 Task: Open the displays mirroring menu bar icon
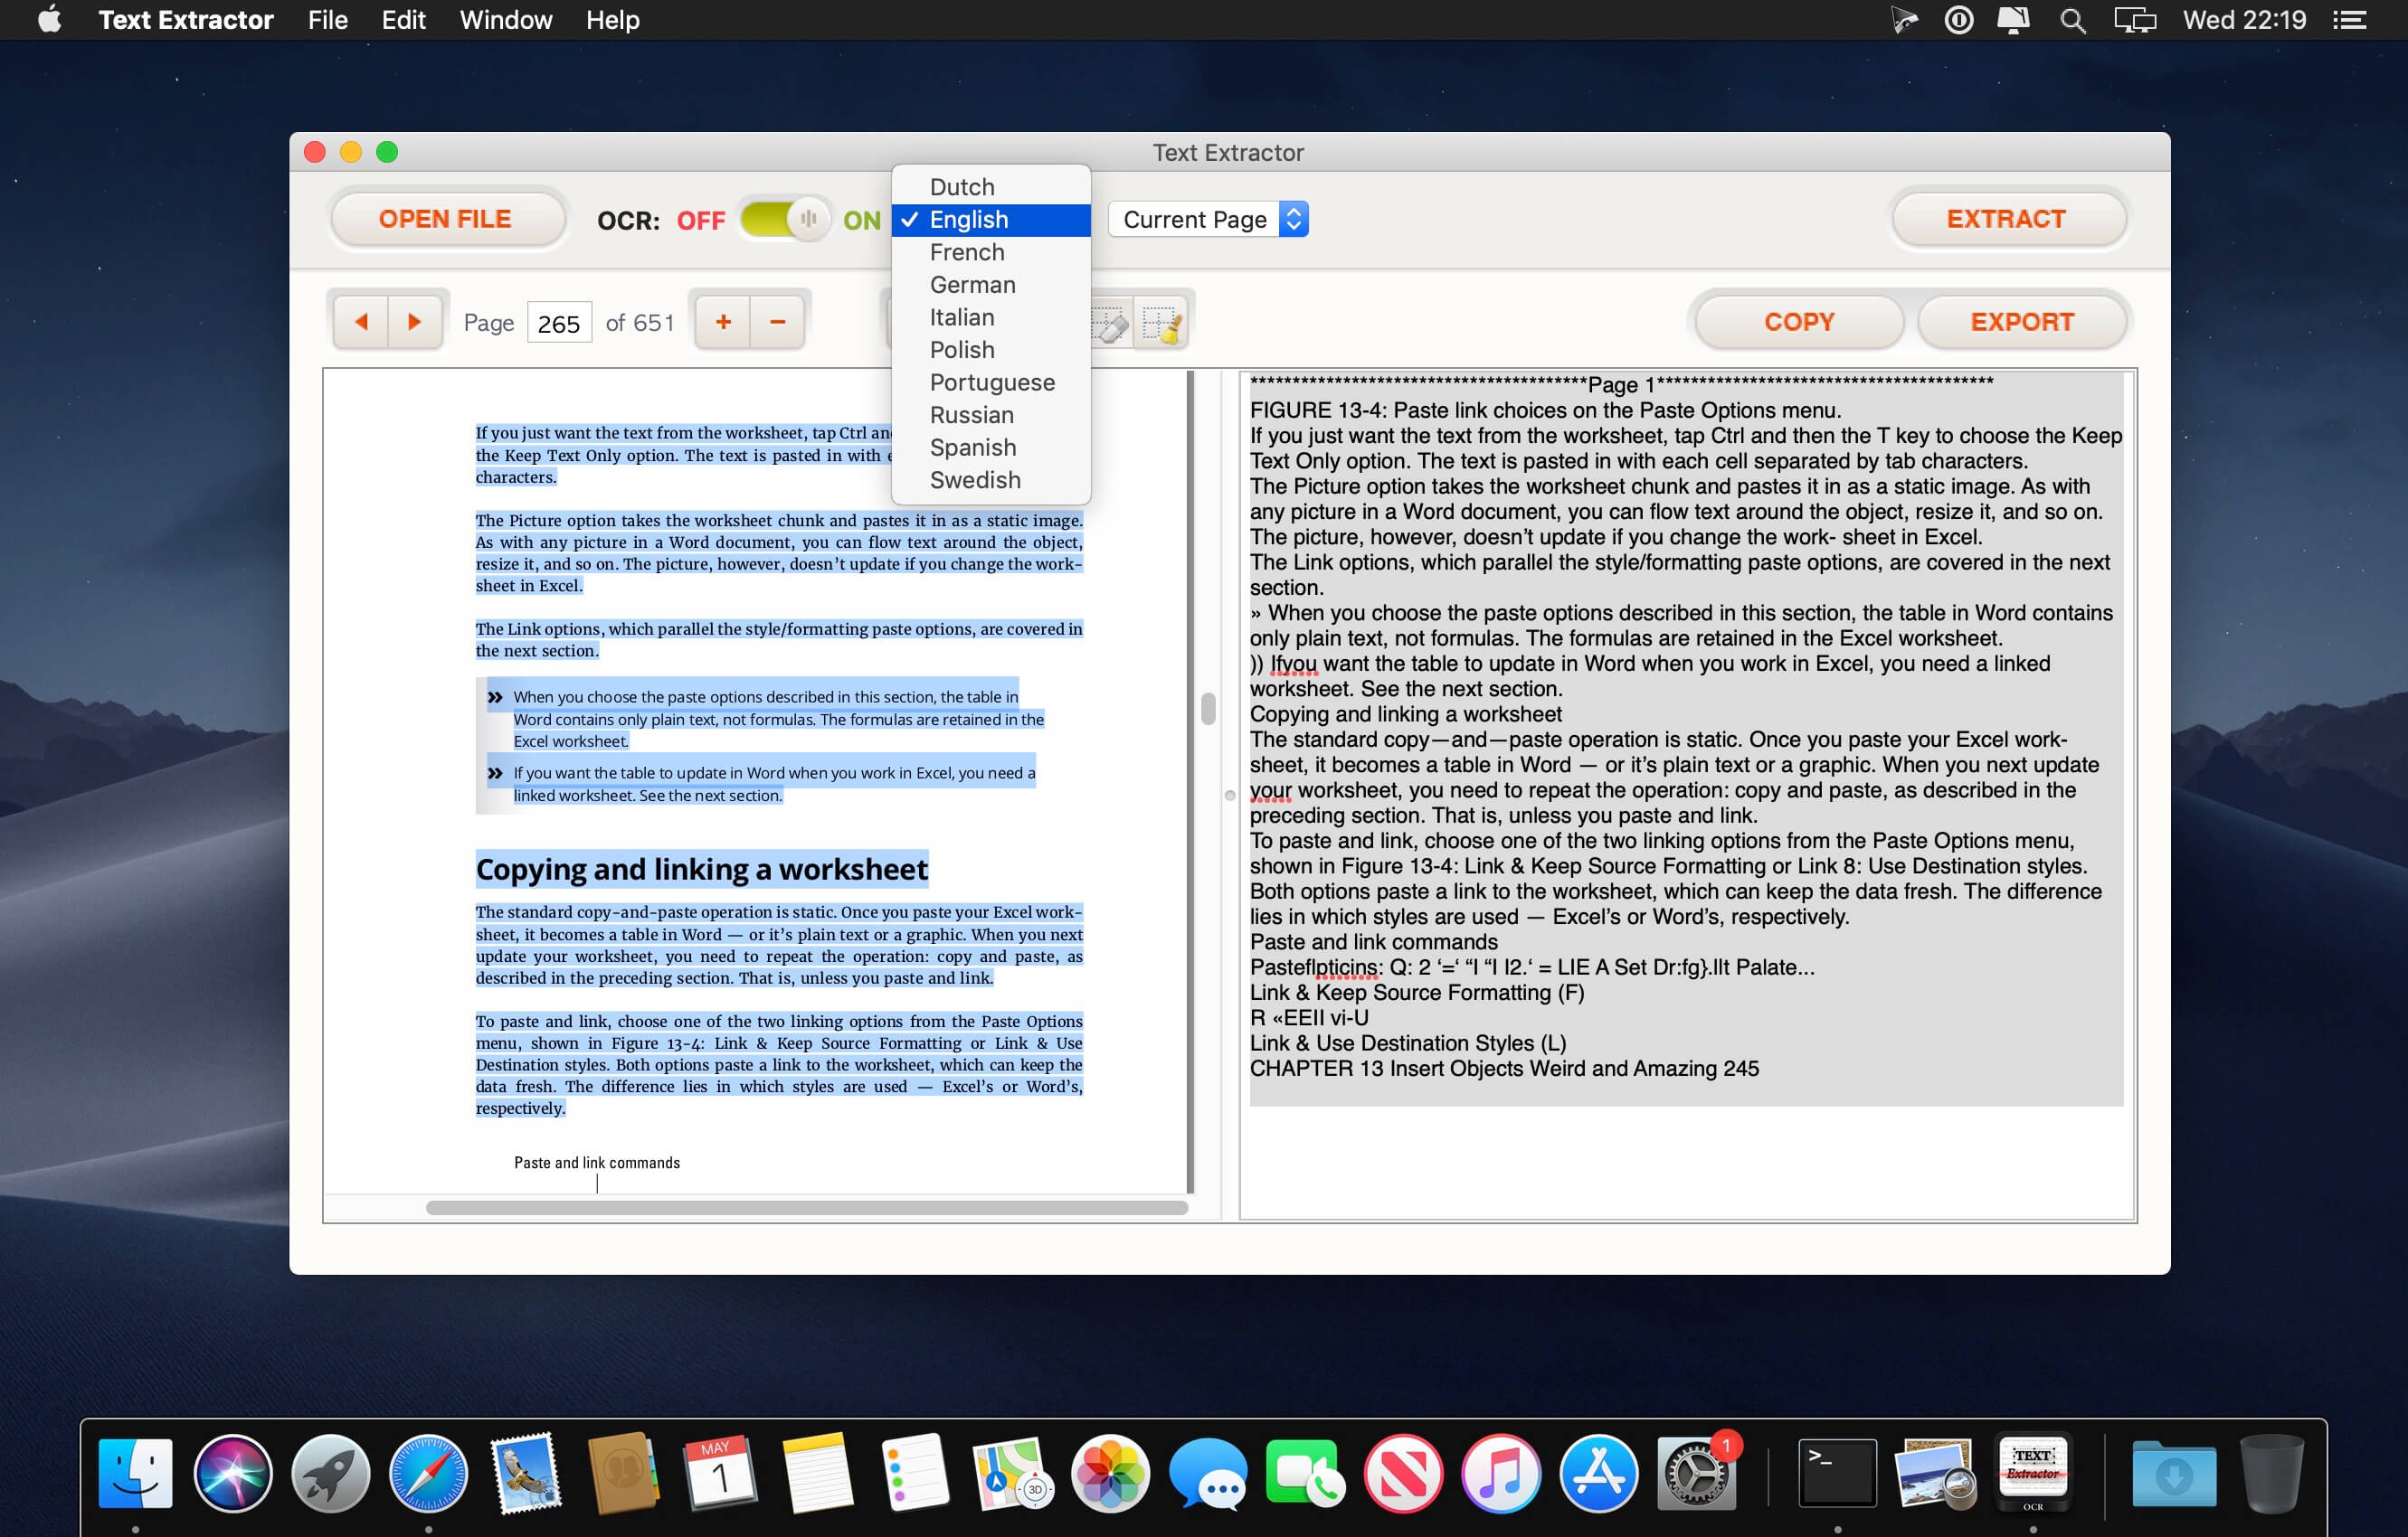2135,20
